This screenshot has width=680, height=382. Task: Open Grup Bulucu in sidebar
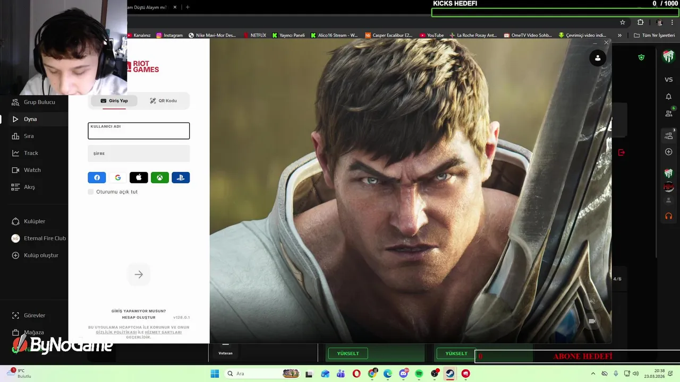[x=33, y=102]
